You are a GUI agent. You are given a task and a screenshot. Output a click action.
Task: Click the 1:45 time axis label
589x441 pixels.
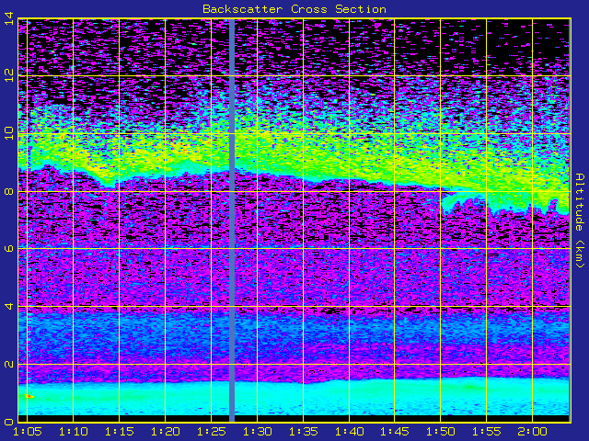pyautogui.click(x=395, y=432)
